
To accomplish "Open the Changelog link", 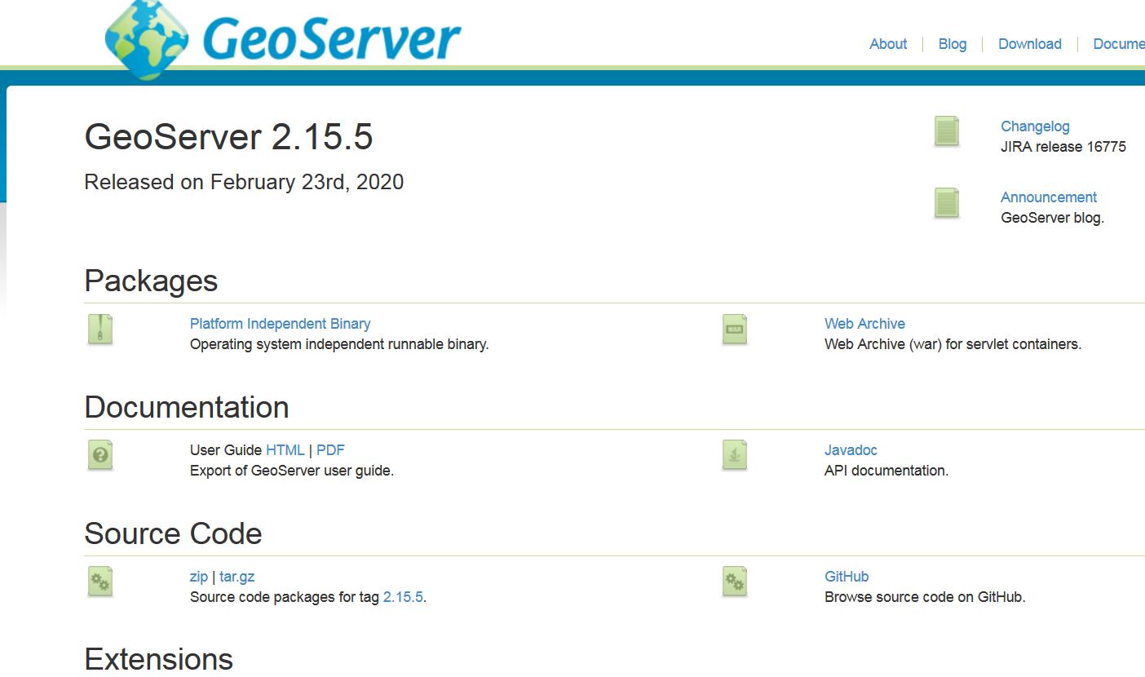I will click(x=1035, y=126).
